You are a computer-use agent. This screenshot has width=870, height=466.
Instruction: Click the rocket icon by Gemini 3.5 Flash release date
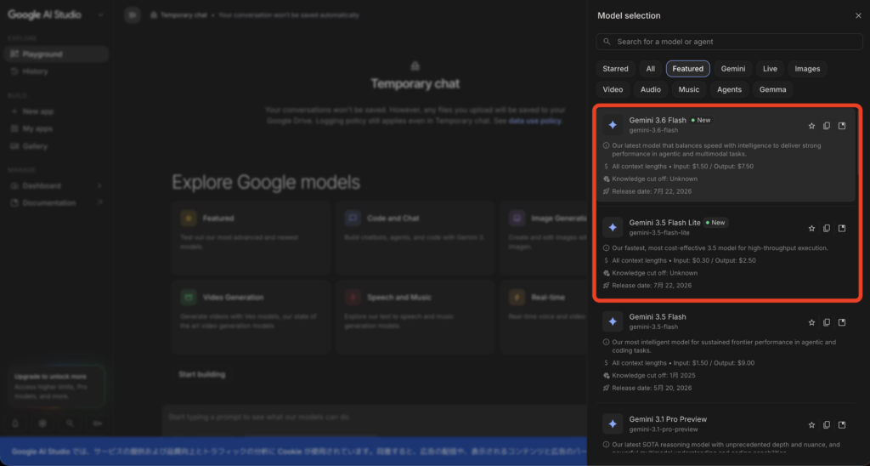pos(606,389)
